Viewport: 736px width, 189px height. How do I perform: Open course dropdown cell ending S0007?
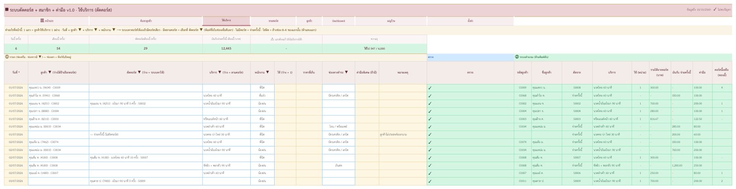146,157
